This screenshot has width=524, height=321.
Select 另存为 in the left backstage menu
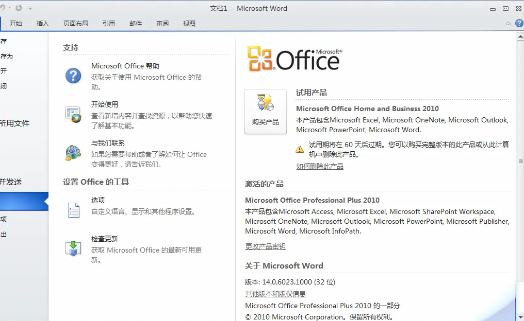(x=6, y=57)
